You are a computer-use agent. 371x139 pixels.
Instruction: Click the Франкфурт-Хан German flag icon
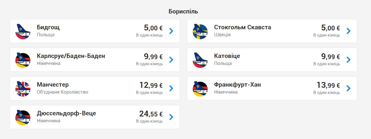click(200, 88)
